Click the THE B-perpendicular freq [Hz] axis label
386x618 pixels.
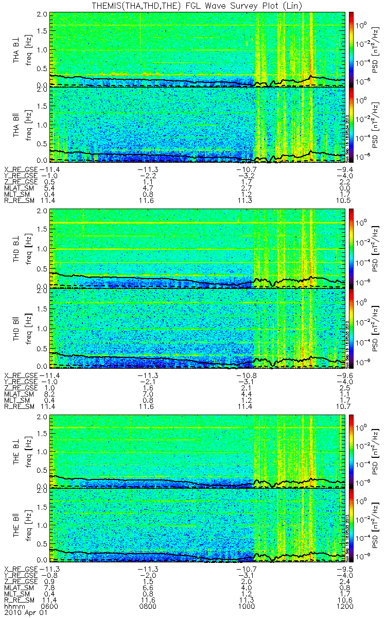29,451
